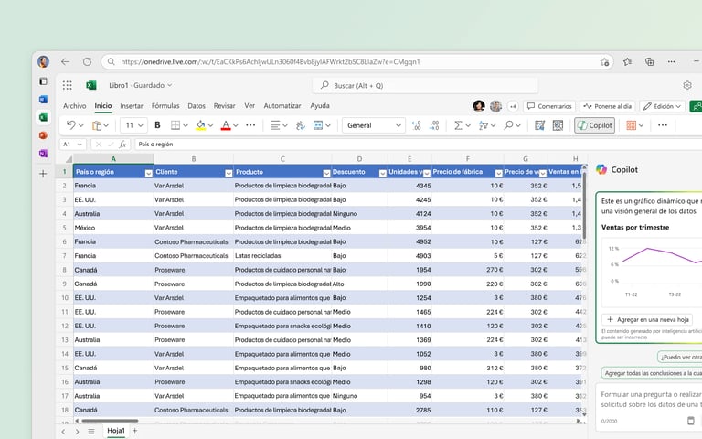Open the Edición mode dropdown
Viewport: 702px width, 439px height.
(x=662, y=106)
